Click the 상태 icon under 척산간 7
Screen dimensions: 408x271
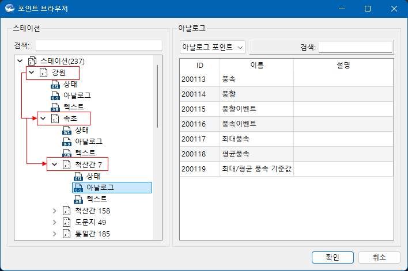(x=78, y=176)
